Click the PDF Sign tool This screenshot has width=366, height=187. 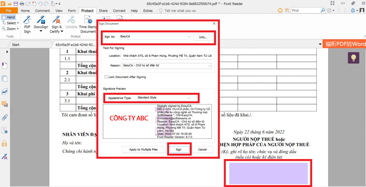pyautogui.click(x=27, y=24)
